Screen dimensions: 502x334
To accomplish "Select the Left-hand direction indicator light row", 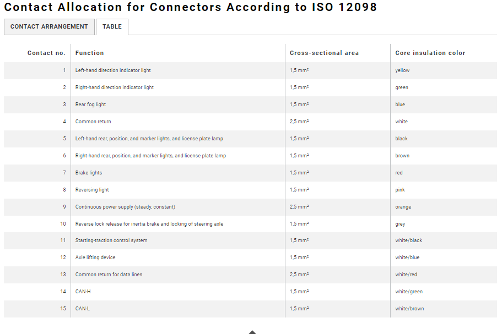I will 113,70.
